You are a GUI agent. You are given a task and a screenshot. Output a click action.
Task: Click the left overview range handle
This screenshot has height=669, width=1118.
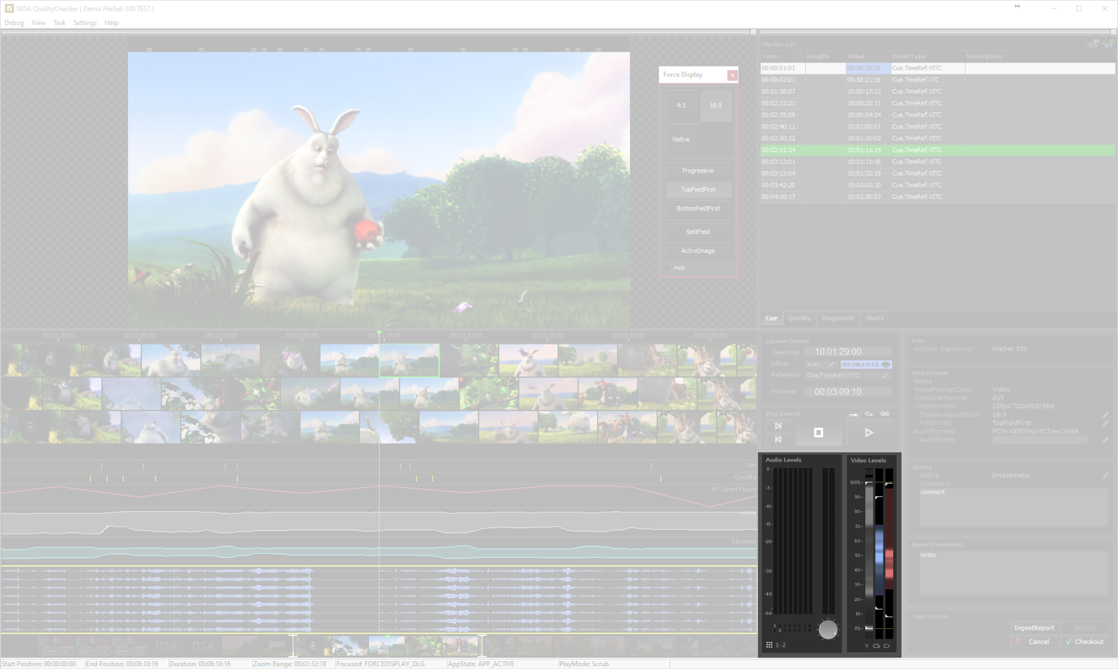(293, 646)
